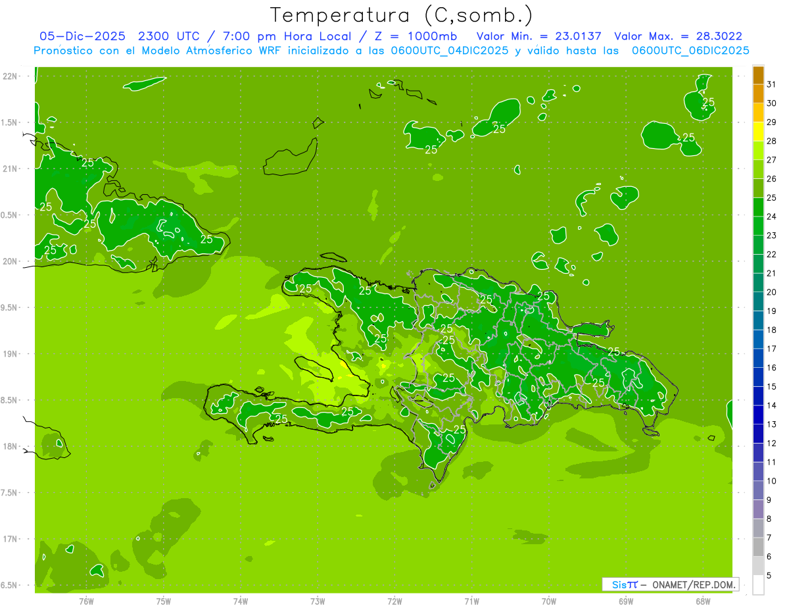Pick the white swatch below 5
Viewport: 789px width, 610px height.
[758, 585]
